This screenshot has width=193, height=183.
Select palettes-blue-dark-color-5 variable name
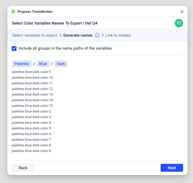click(x=31, y=128)
